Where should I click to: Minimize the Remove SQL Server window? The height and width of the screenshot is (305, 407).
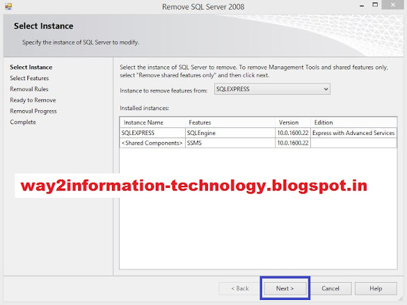[x=362, y=5]
